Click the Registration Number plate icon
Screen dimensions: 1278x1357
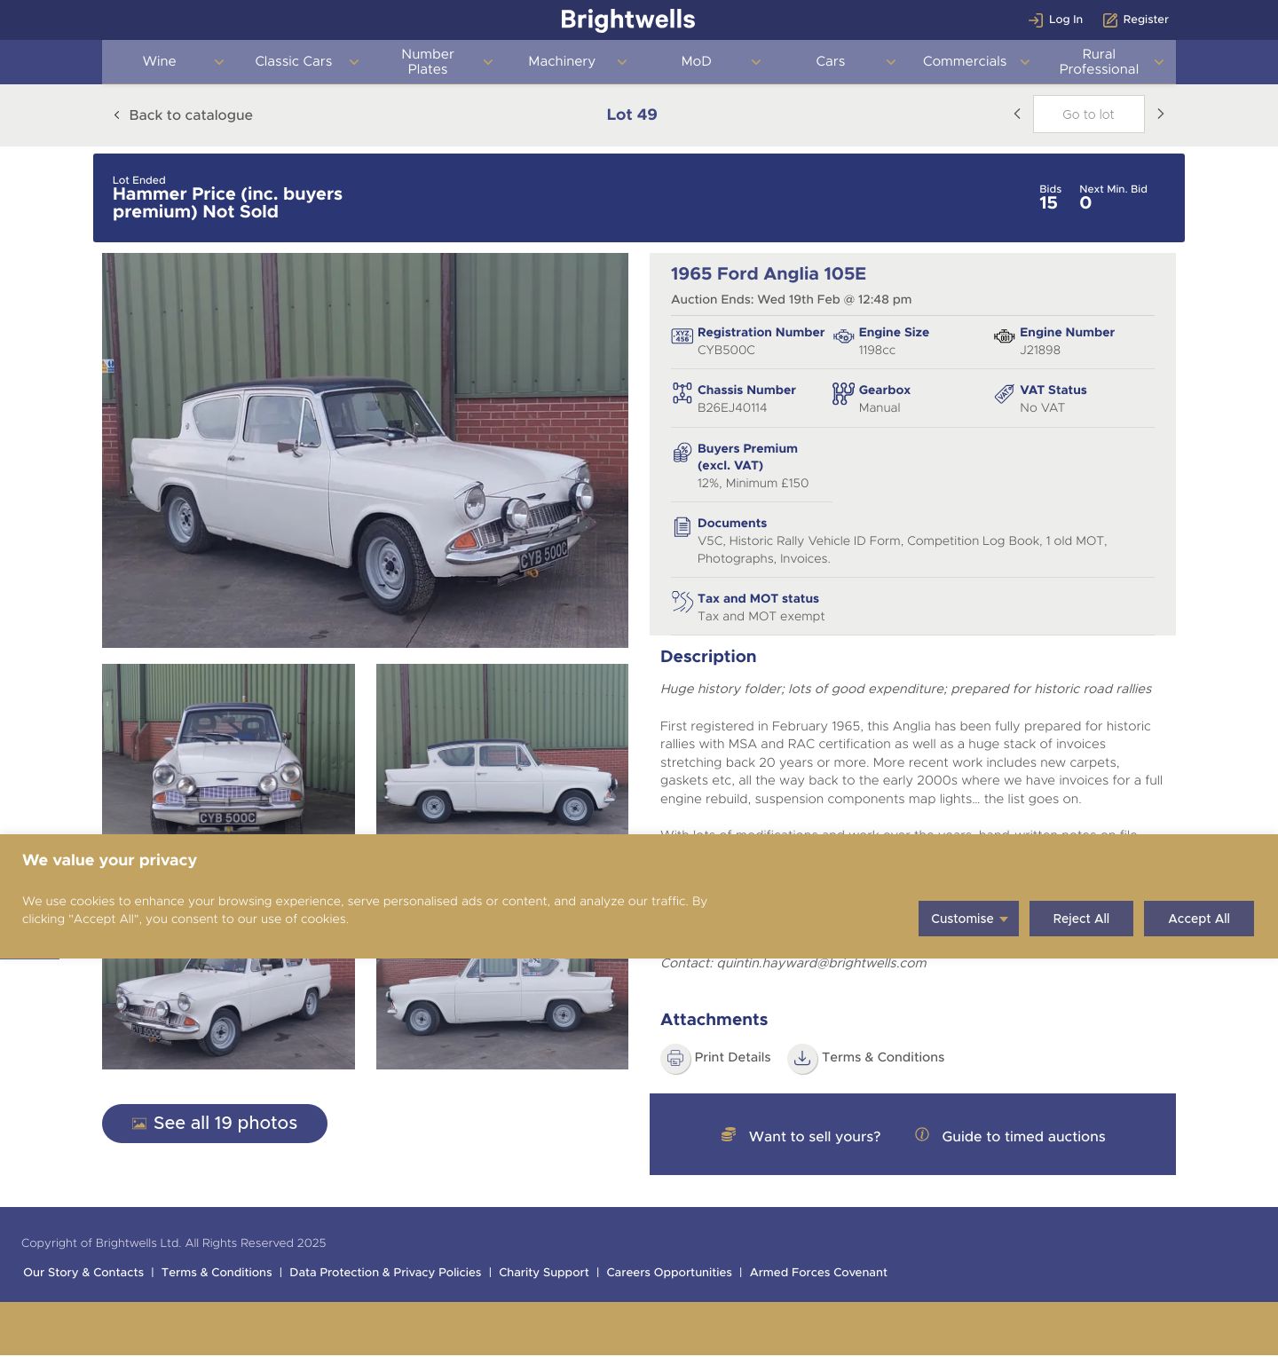[x=682, y=335]
